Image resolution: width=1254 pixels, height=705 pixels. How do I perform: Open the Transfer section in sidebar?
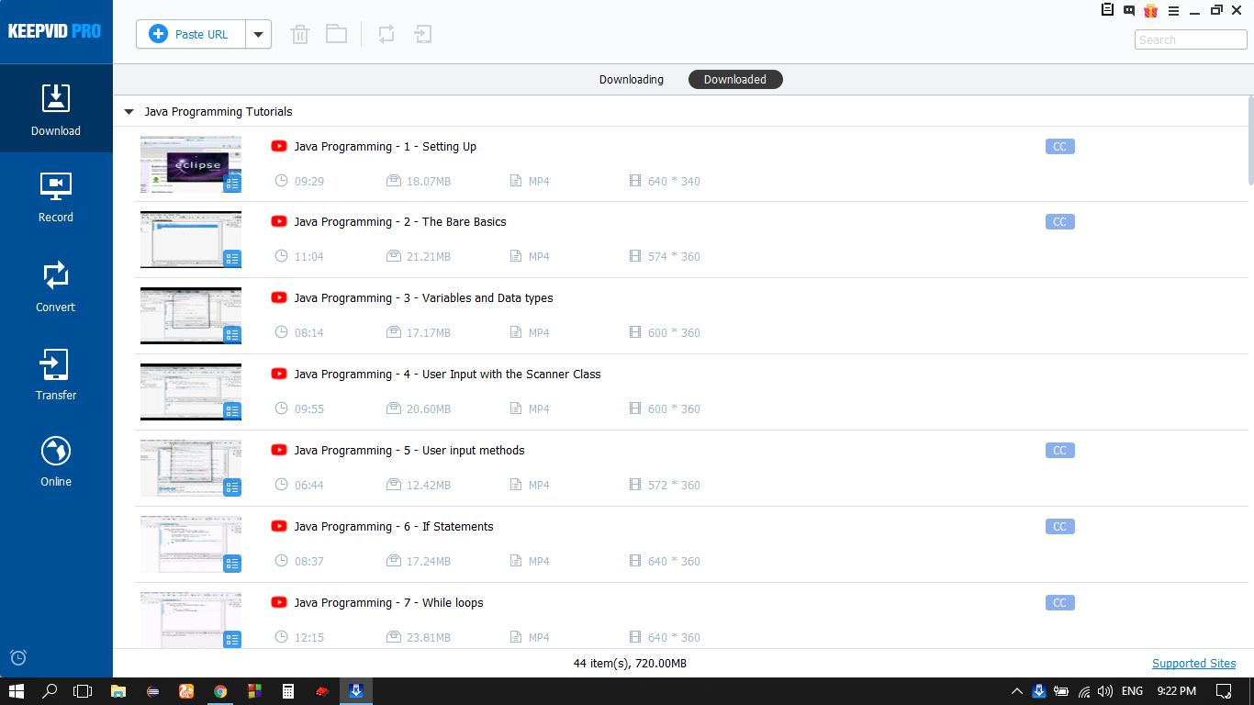(56, 375)
